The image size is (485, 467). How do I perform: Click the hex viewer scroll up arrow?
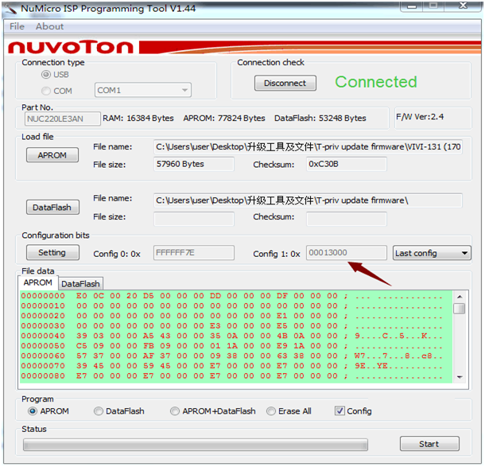460,297
